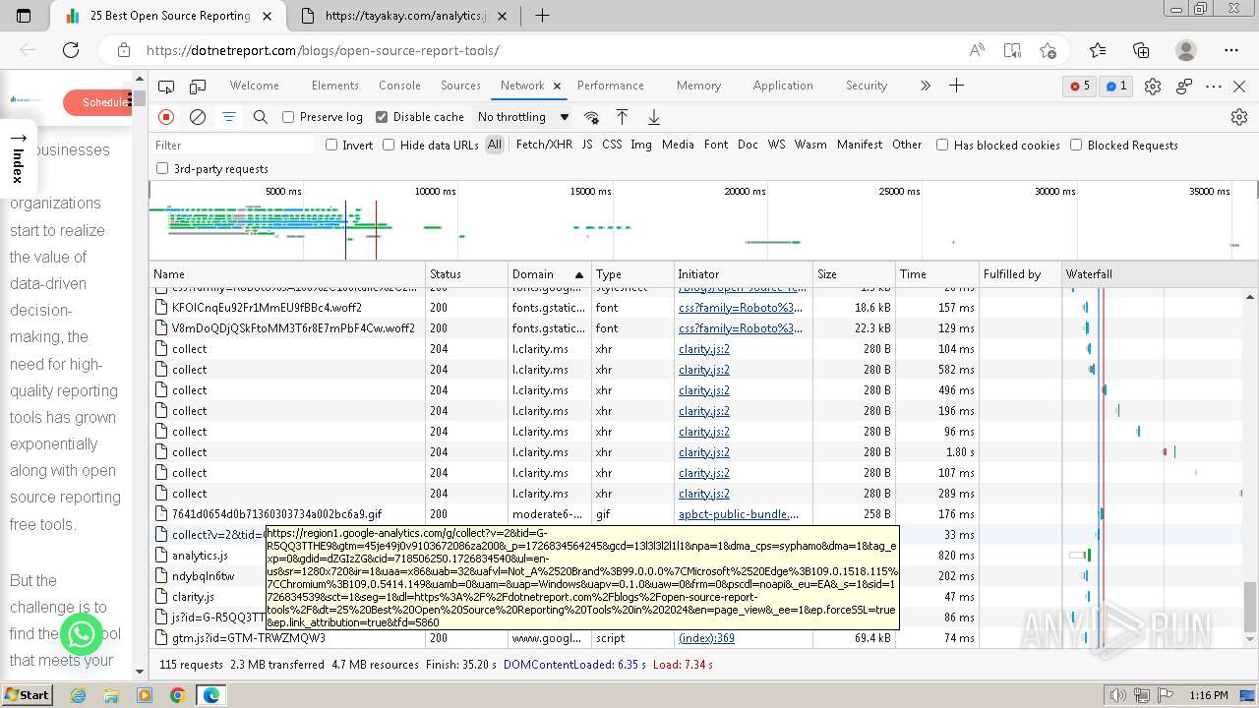Sort by Domain column header
This screenshot has height=708, width=1259.
549,274
